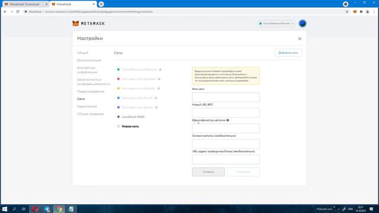Viewport: 379px width, 213px height.
Task: Open the notepad app on taskbar
Action: pos(71,209)
